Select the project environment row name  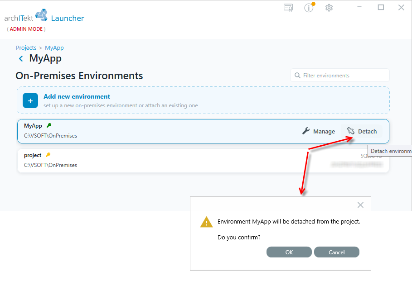point(33,155)
